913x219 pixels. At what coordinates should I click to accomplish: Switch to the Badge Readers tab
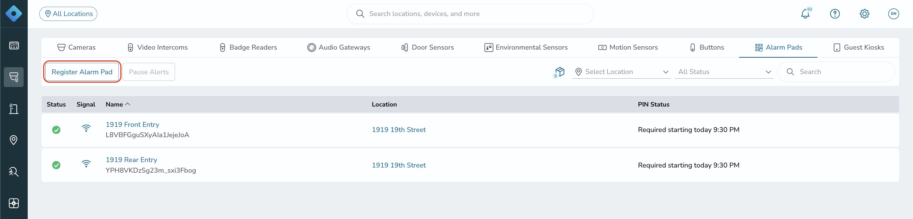click(x=248, y=47)
